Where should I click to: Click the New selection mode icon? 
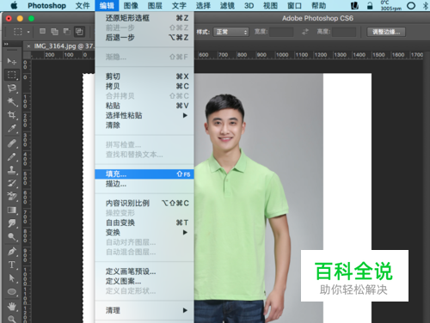pos(42,31)
